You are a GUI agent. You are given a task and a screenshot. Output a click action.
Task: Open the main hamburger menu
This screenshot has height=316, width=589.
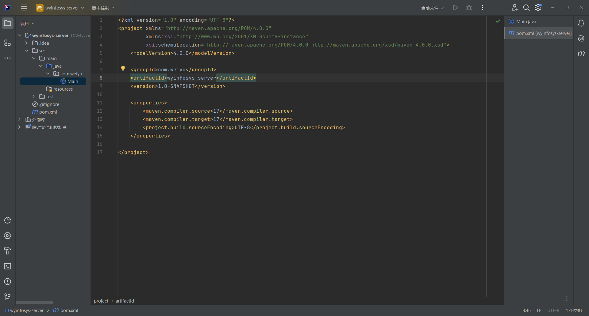24,8
